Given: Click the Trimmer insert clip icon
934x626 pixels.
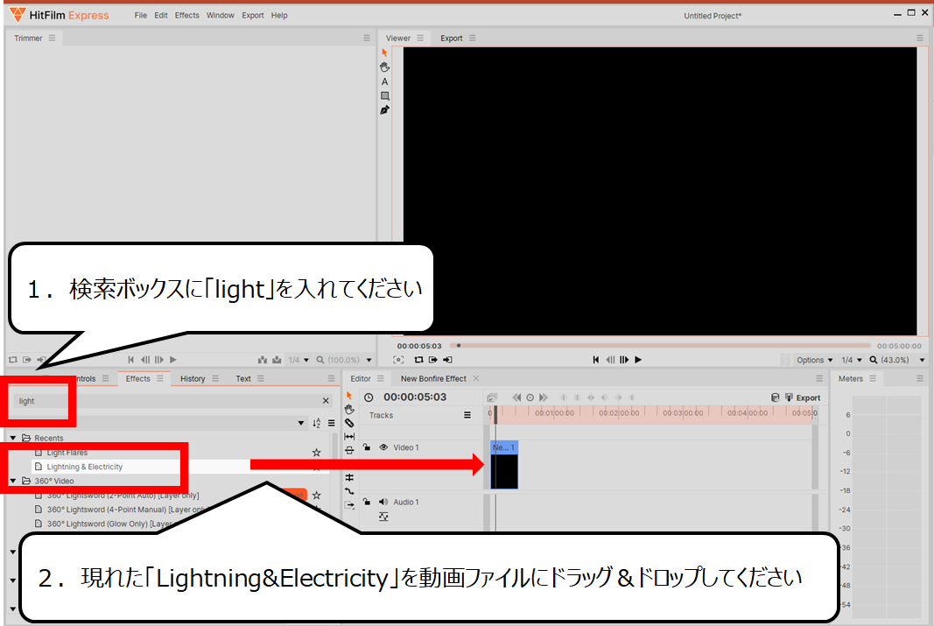Looking at the screenshot, I should coord(262,360).
